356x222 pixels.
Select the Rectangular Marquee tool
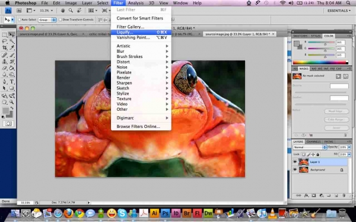pyautogui.click(x=4, y=34)
